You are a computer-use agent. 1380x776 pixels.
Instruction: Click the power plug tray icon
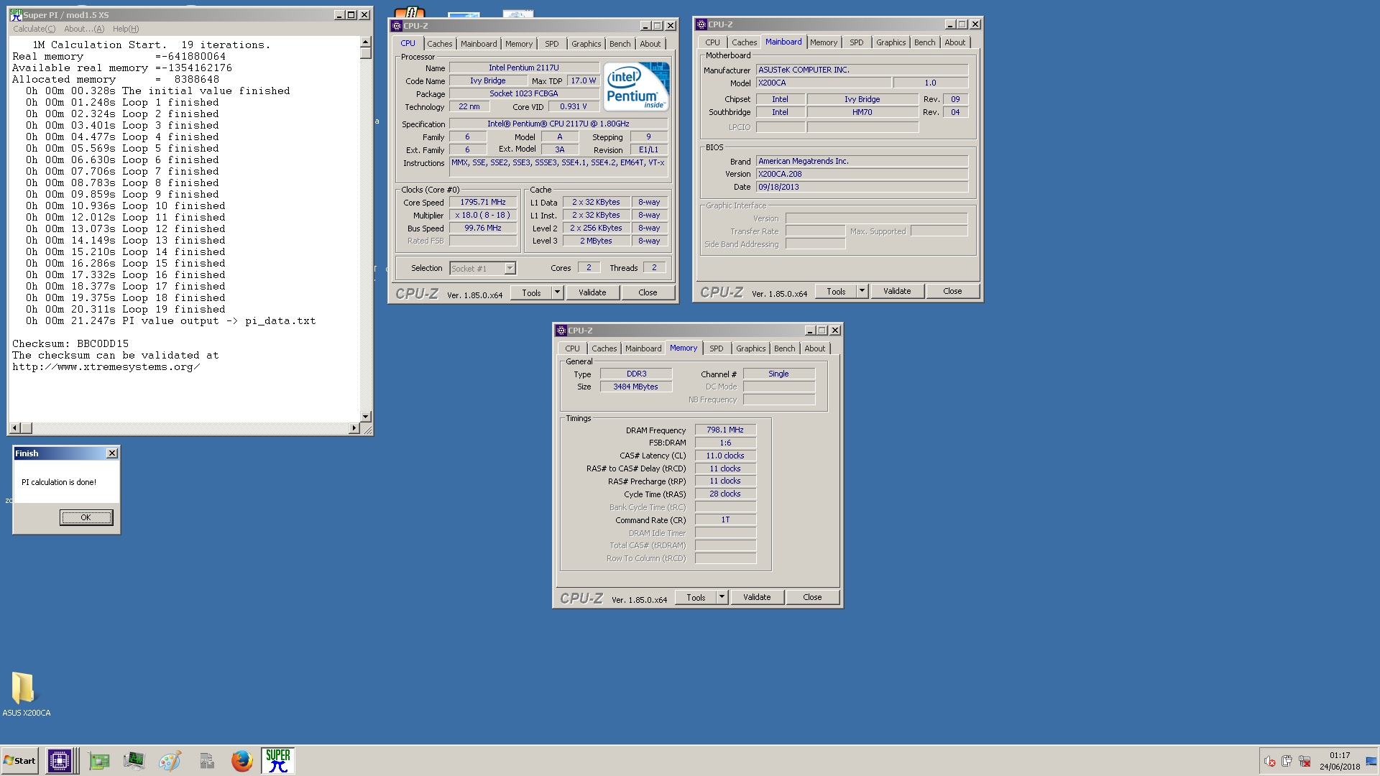1287,761
